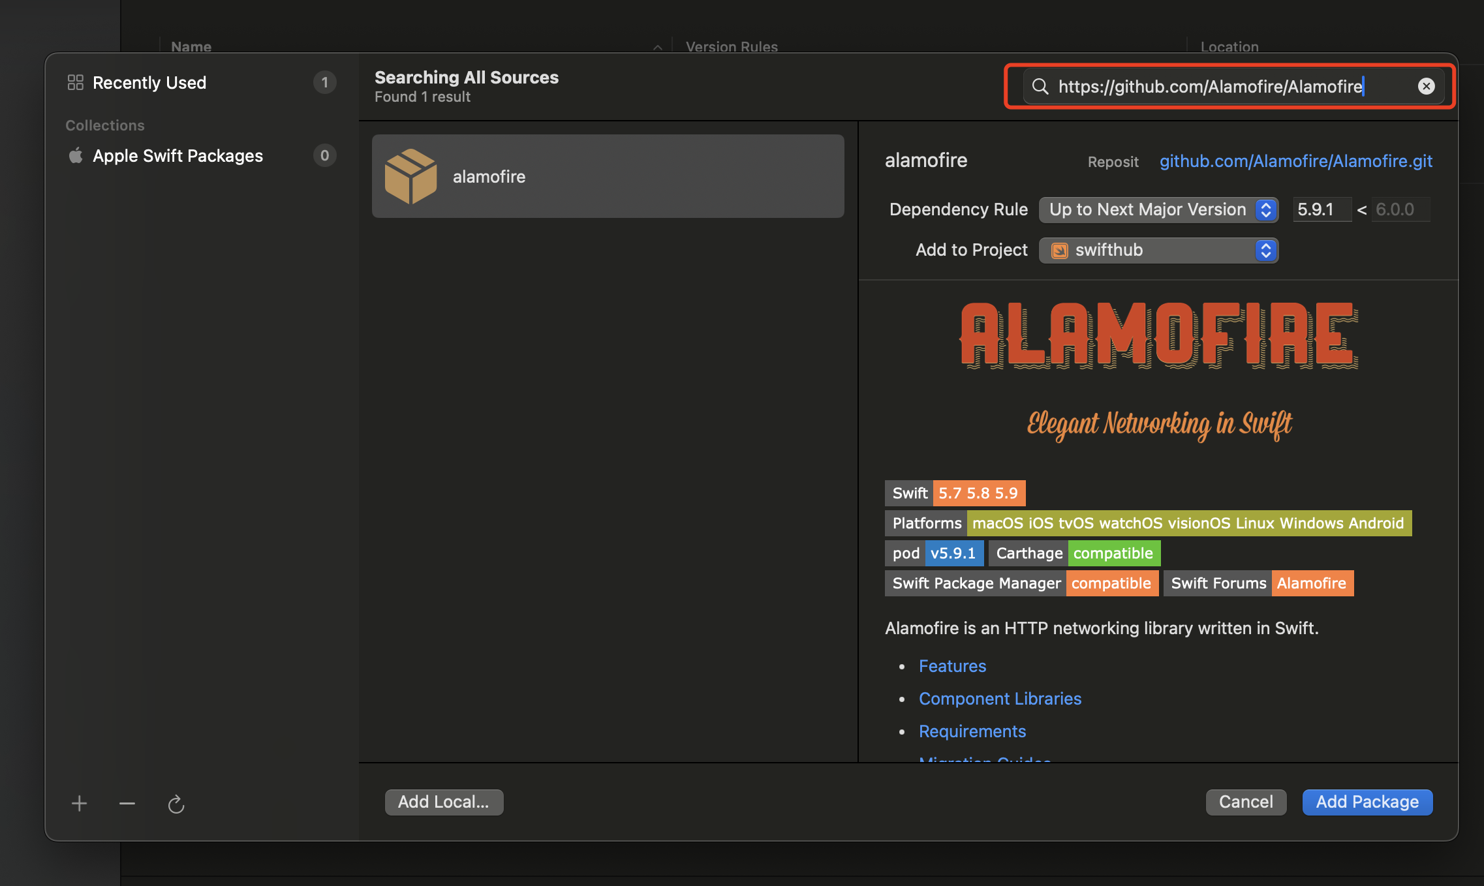Open the Dependency Rule dropdown

1158,209
